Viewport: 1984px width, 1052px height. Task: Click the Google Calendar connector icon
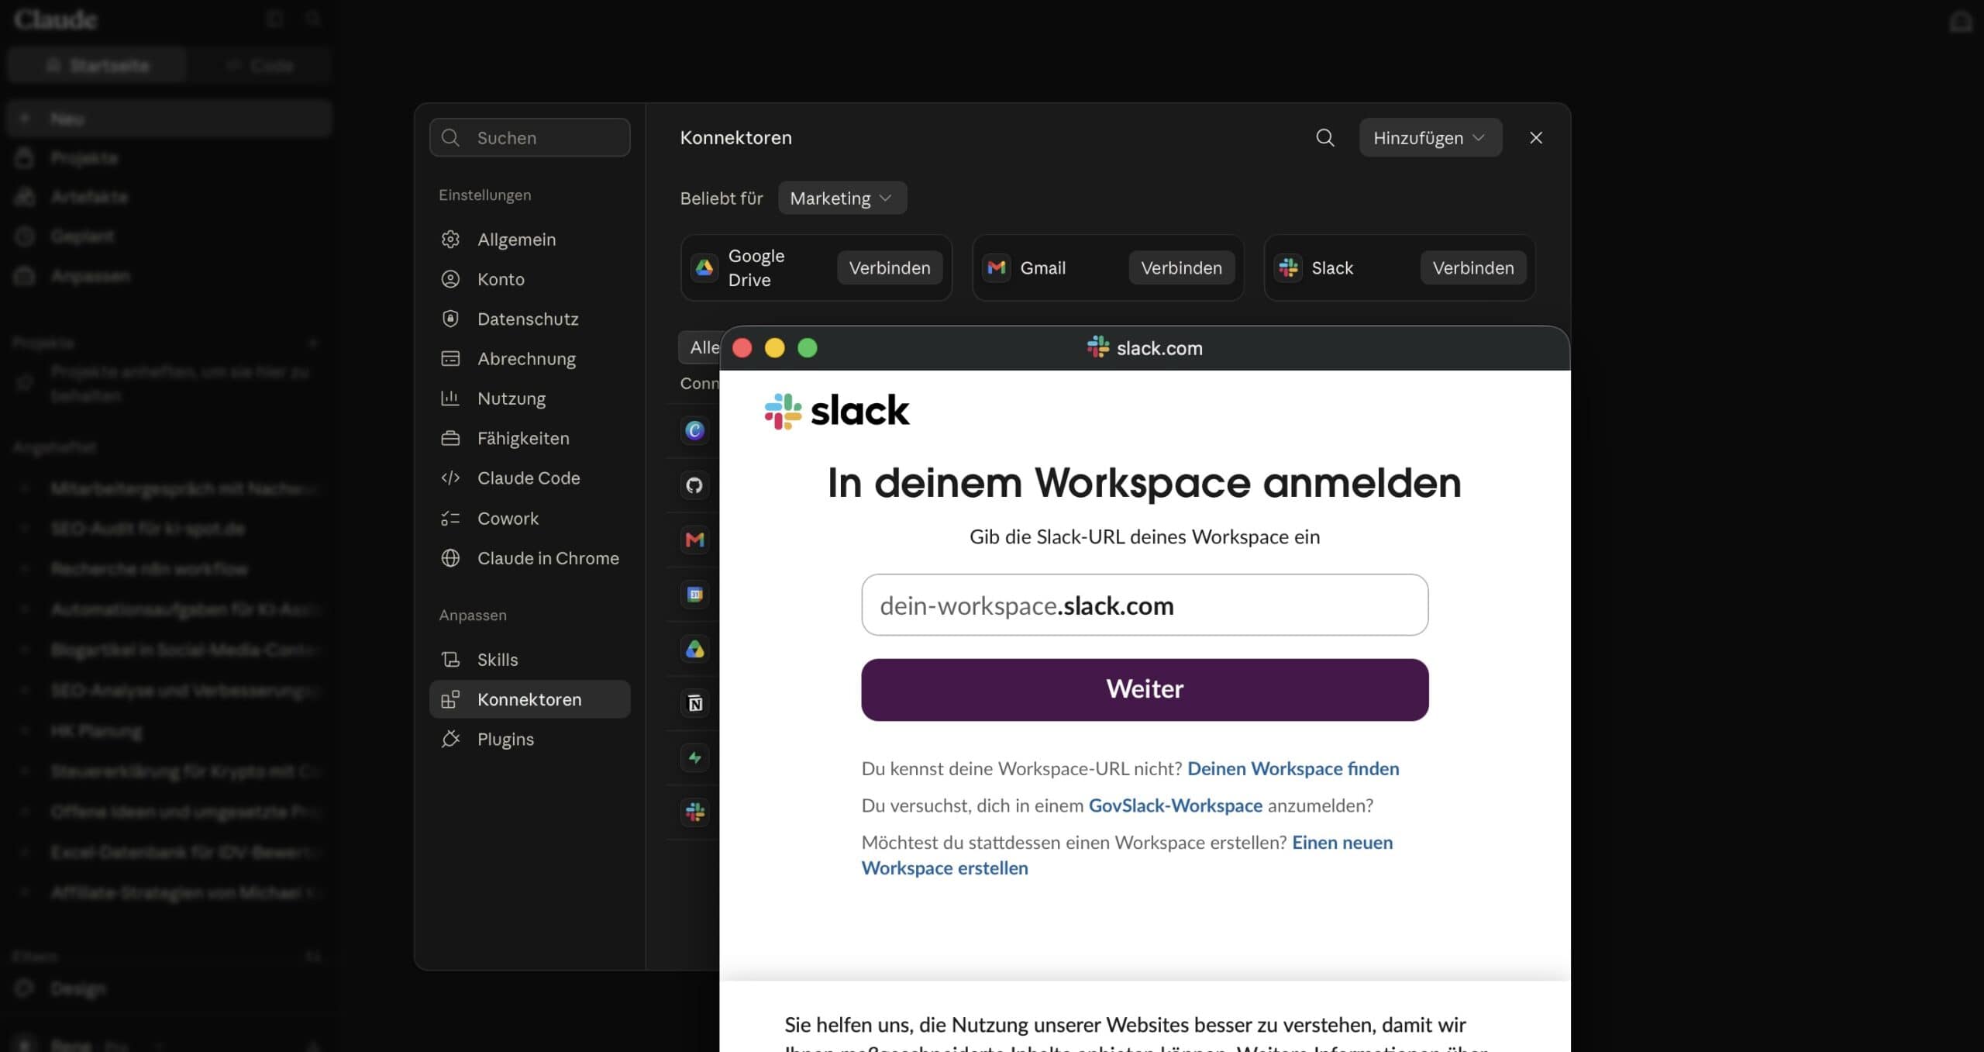(x=695, y=595)
